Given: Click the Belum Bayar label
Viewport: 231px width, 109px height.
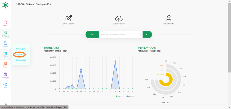Looking at the screenshot, I should tap(161, 74).
